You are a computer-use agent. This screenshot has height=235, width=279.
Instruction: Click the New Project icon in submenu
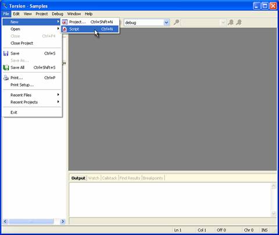65,22
